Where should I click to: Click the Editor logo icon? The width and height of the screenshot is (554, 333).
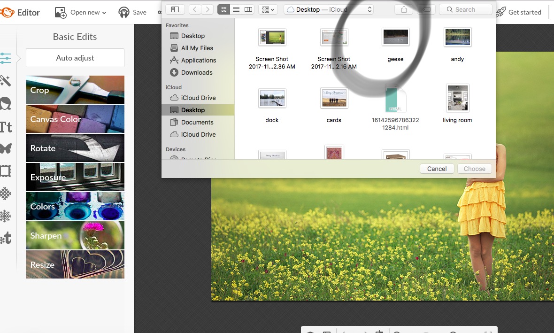click(7, 12)
